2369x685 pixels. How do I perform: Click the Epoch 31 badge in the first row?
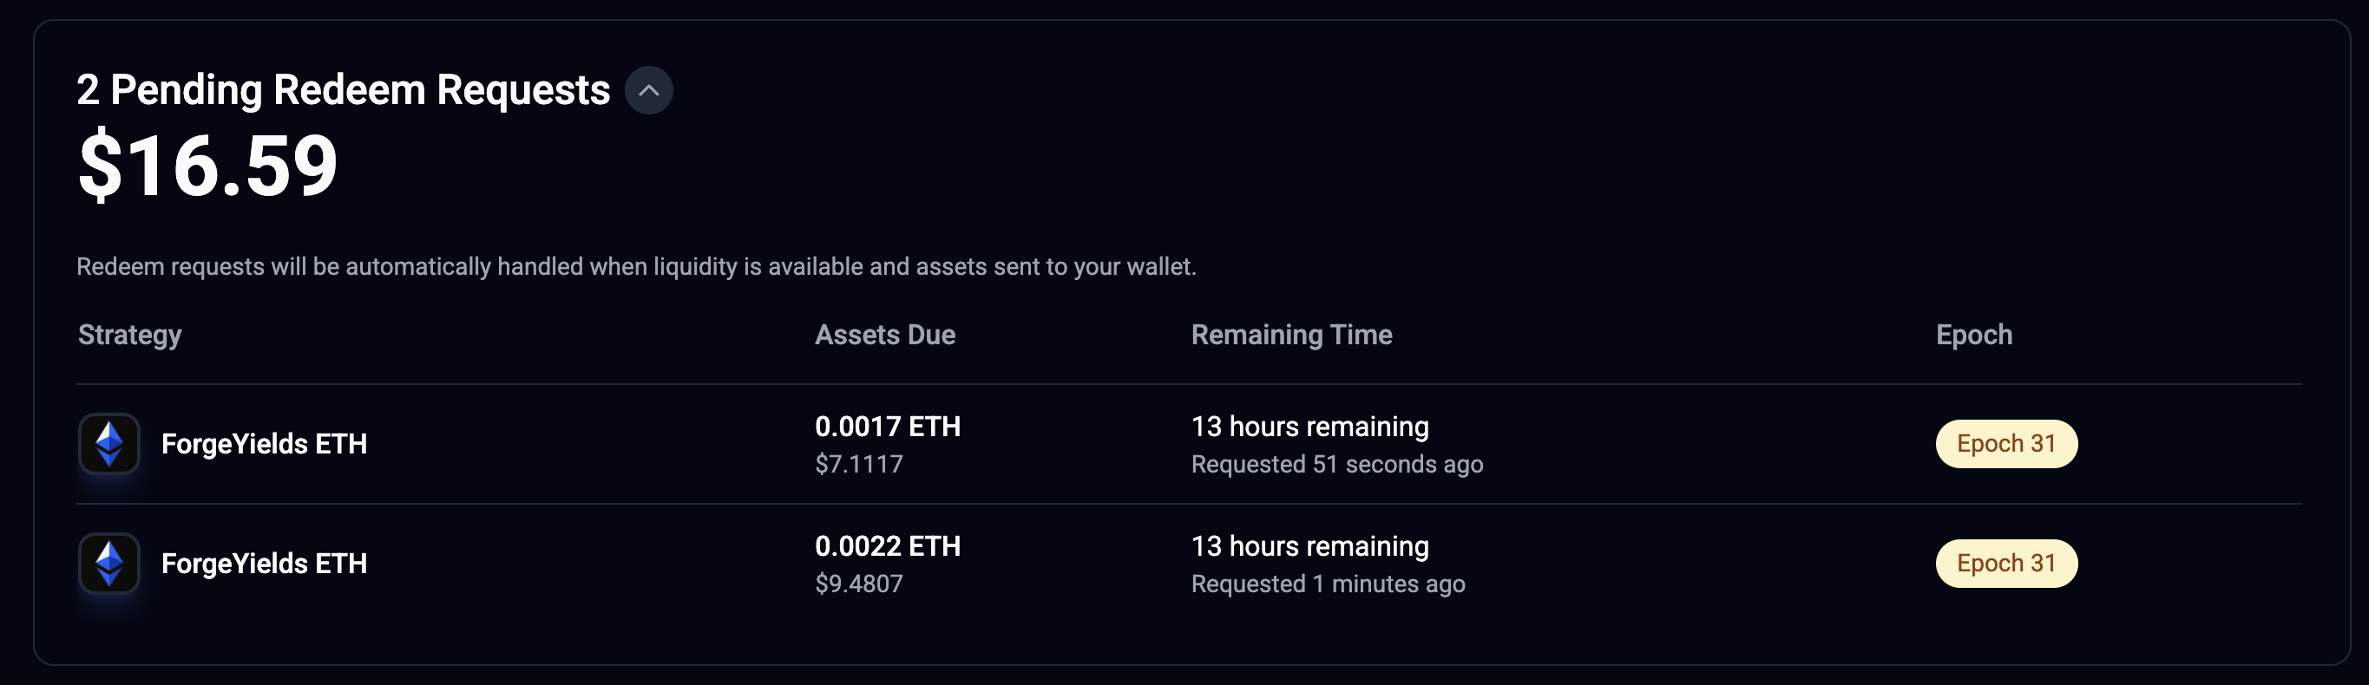pyautogui.click(x=2005, y=444)
